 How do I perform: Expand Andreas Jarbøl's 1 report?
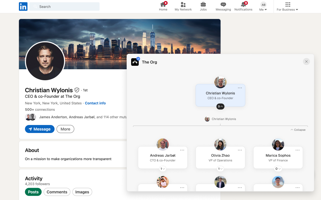pyautogui.click(x=163, y=169)
